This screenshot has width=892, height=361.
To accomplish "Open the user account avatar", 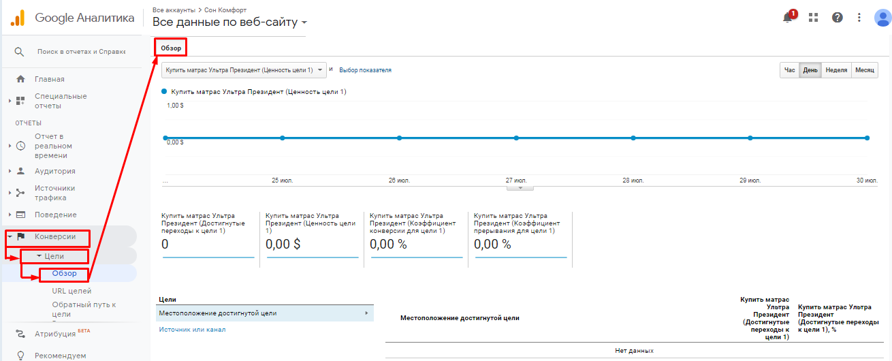I will (x=882, y=18).
